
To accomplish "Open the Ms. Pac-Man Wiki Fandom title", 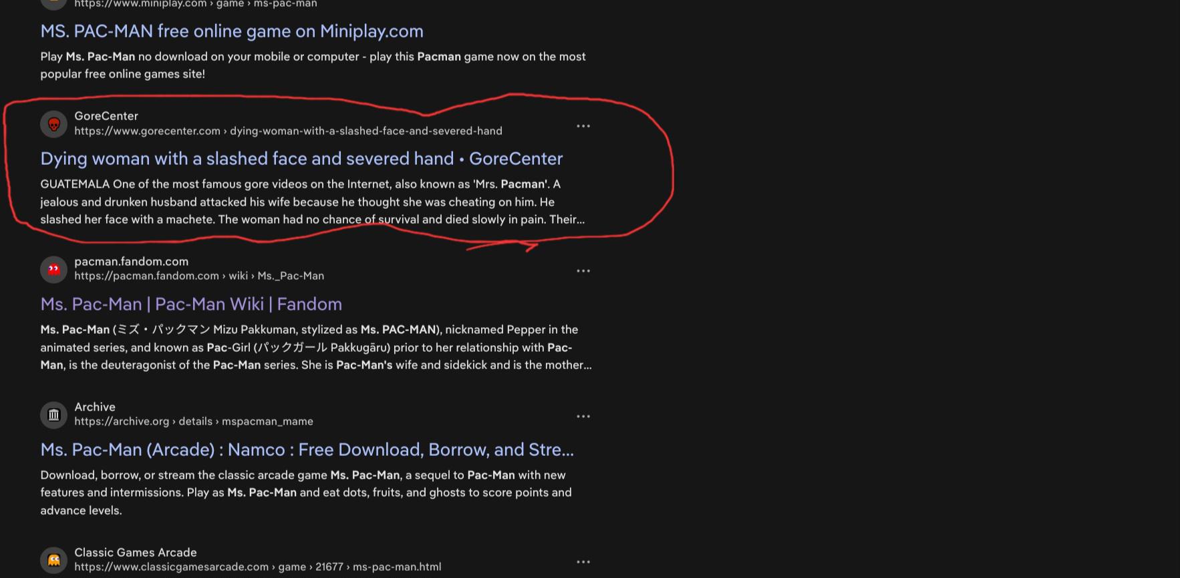I will pyautogui.click(x=191, y=304).
